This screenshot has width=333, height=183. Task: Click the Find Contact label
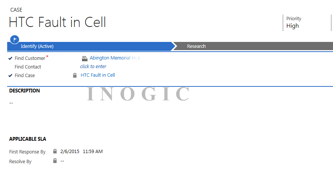(28, 67)
